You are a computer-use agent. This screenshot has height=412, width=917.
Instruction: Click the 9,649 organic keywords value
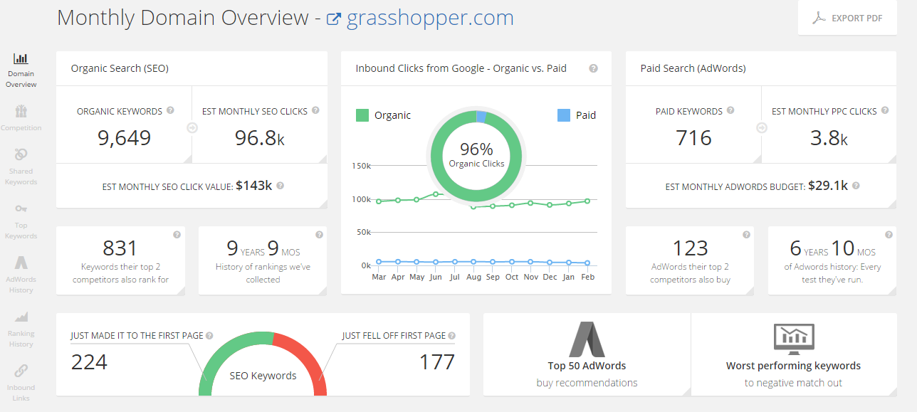(x=124, y=137)
